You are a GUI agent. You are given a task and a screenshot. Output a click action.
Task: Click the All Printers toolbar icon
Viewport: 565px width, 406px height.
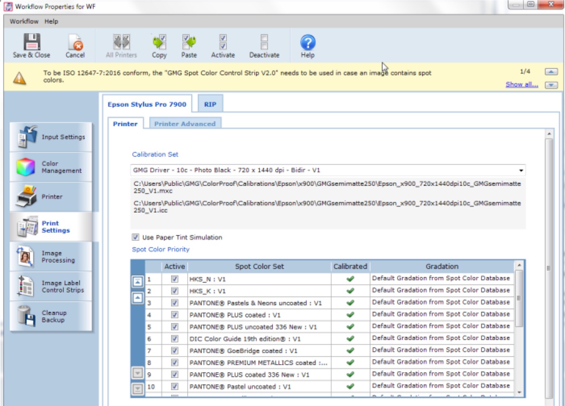(x=121, y=46)
